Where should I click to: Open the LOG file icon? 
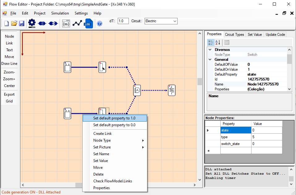[88, 23]
